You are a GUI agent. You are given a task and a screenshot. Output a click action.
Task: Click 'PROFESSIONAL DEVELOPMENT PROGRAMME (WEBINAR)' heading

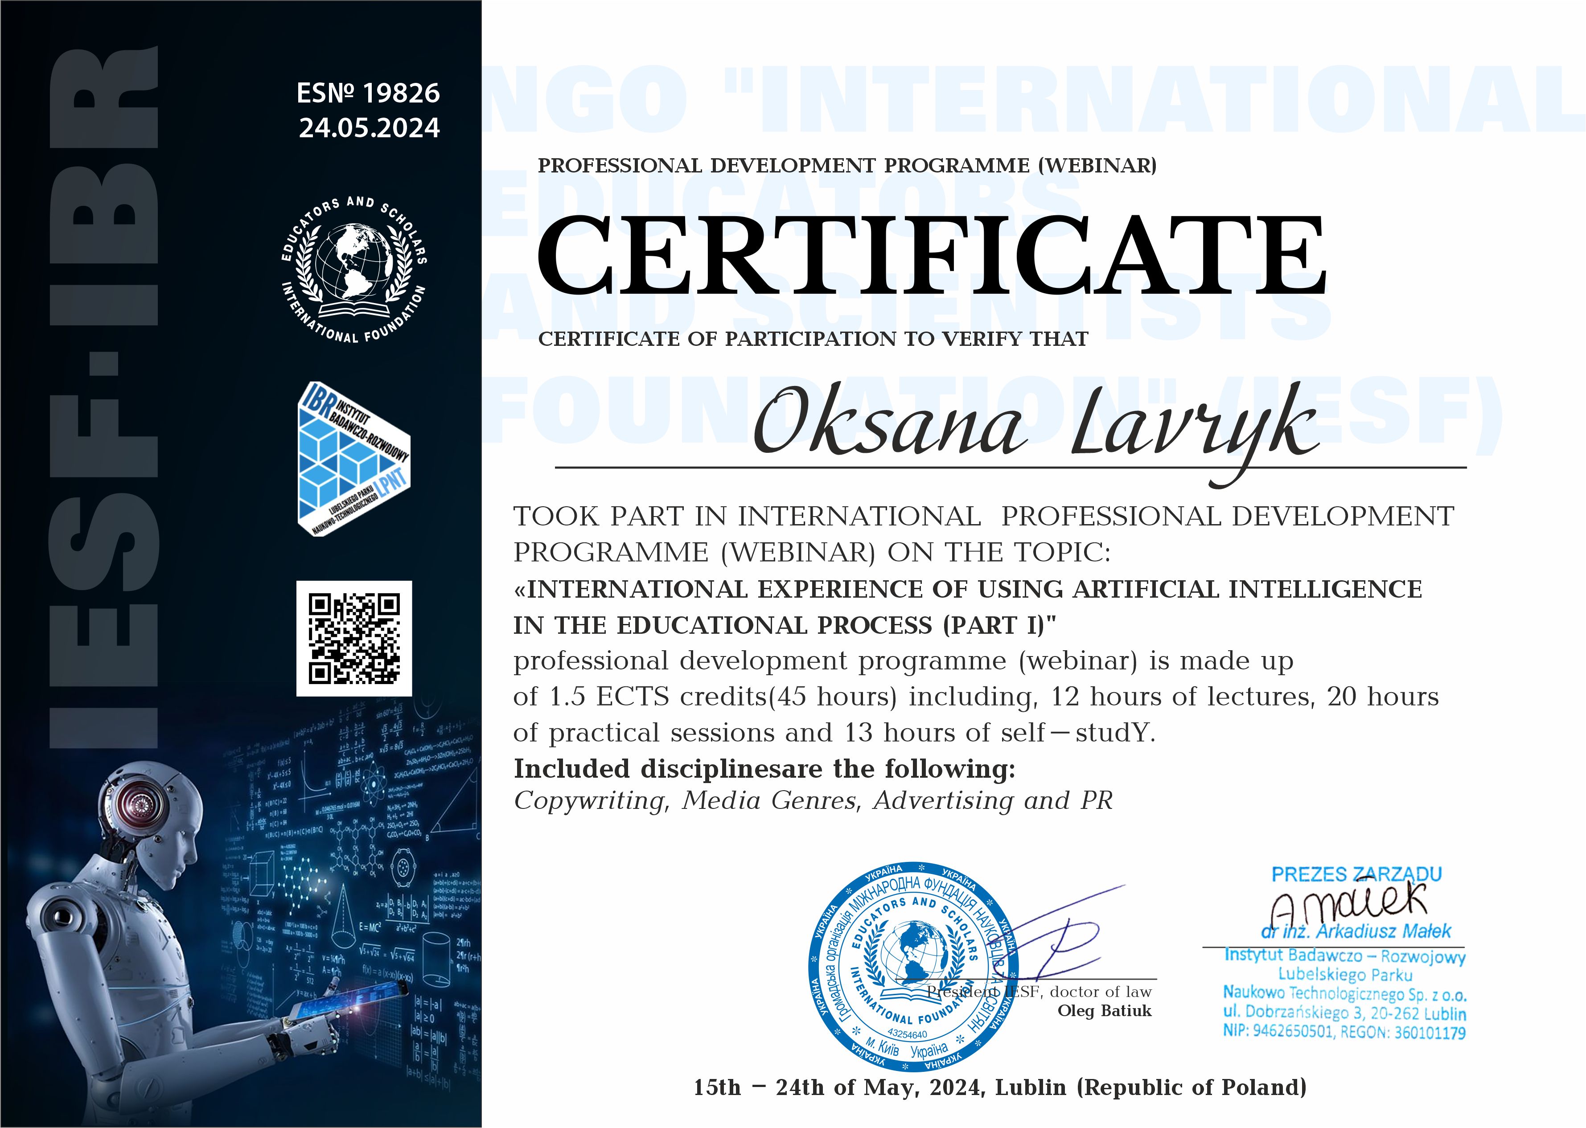point(847,165)
